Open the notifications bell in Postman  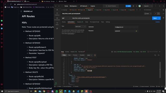136,6
